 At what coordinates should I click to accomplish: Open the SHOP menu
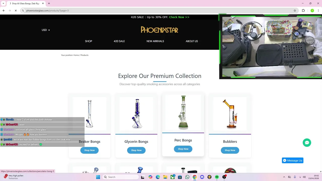(x=89, y=41)
